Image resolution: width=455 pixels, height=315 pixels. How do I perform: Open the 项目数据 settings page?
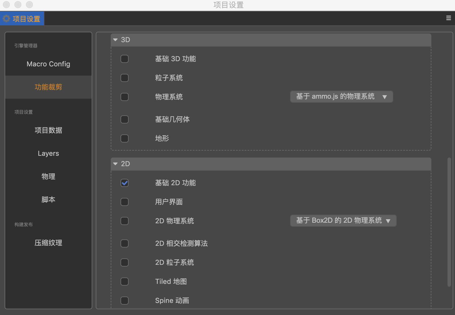point(48,130)
